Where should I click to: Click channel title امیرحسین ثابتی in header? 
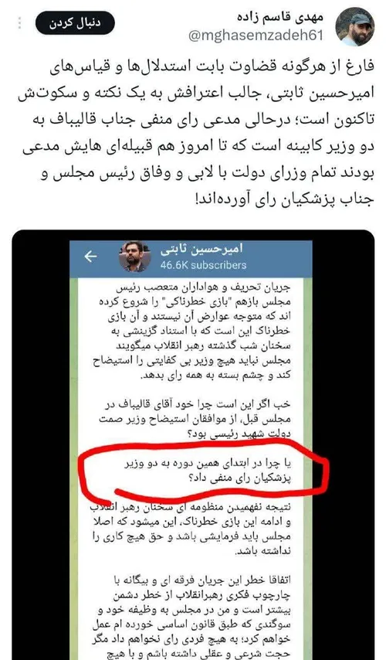tap(201, 249)
